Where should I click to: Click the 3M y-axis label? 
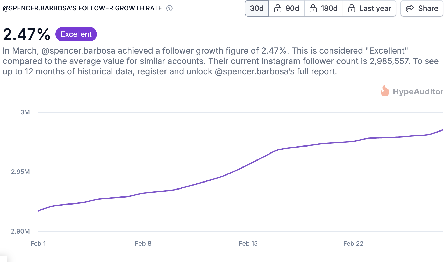25,112
